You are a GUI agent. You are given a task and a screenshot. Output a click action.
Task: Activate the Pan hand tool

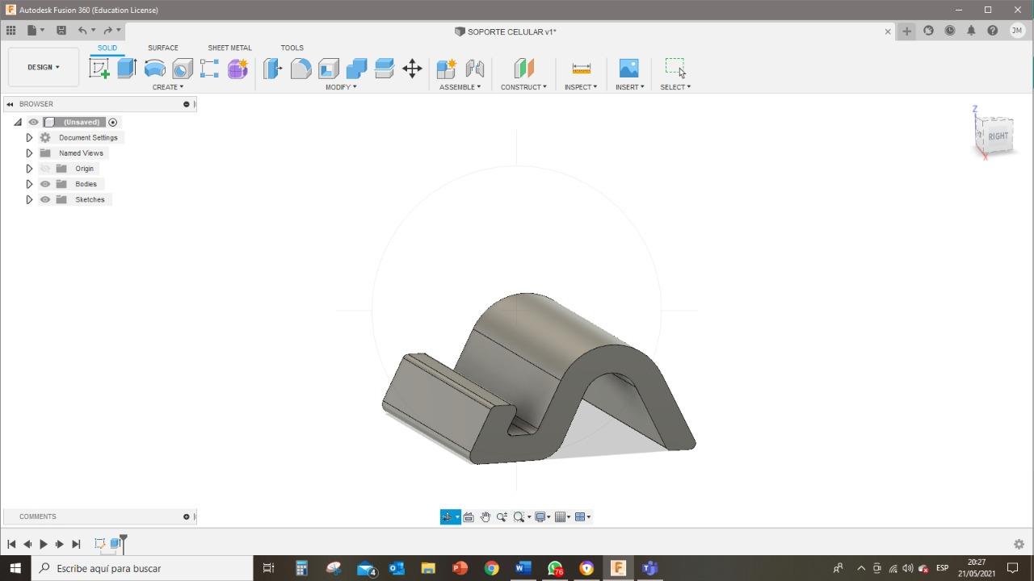pos(485,517)
